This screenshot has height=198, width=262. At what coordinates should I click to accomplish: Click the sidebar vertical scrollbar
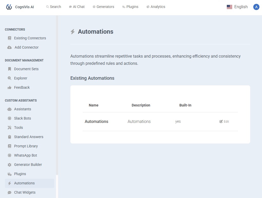click(57, 95)
